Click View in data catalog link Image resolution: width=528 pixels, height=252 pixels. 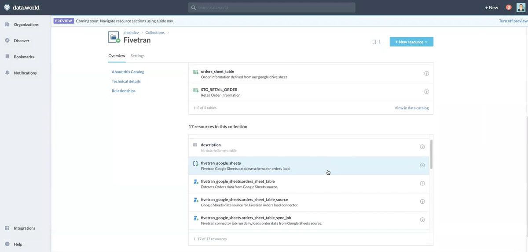[x=411, y=108]
